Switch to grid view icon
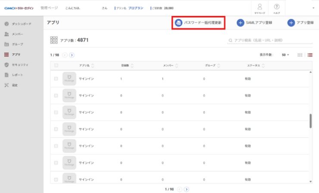 click(300, 55)
